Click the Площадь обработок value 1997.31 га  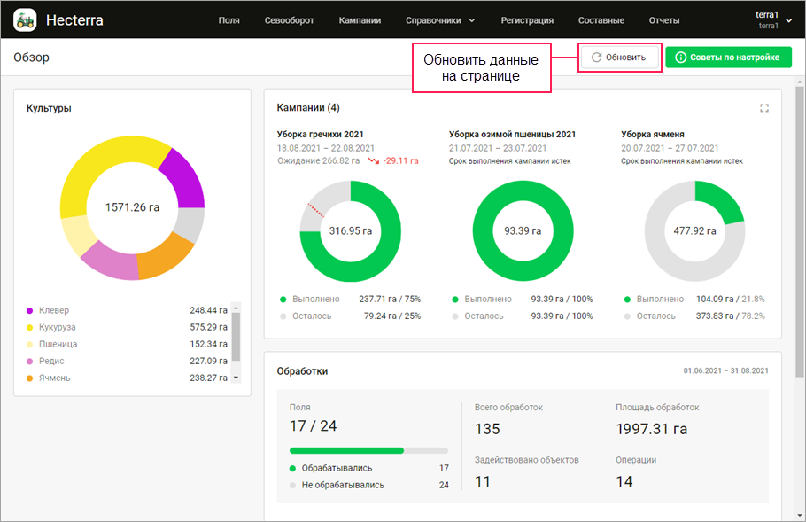tap(652, 430)
